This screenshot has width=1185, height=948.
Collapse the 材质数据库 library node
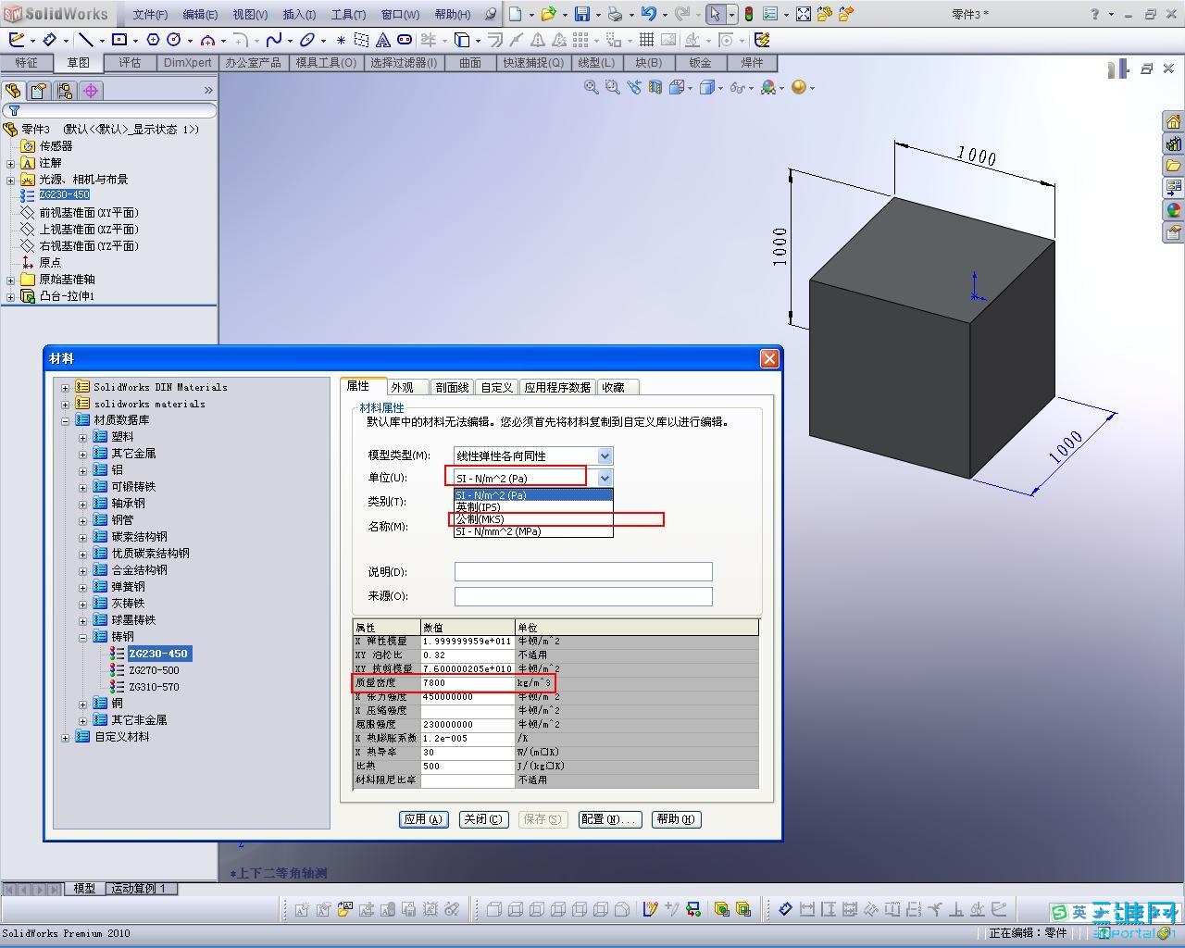66,420
